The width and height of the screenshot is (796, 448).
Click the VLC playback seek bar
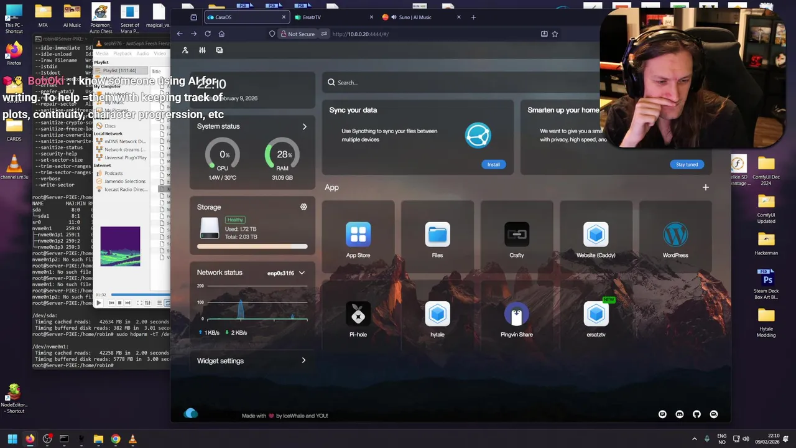(140, 295)
